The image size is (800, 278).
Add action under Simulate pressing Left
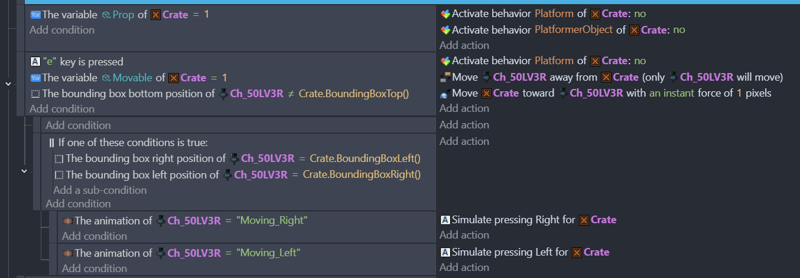[464, 267]
